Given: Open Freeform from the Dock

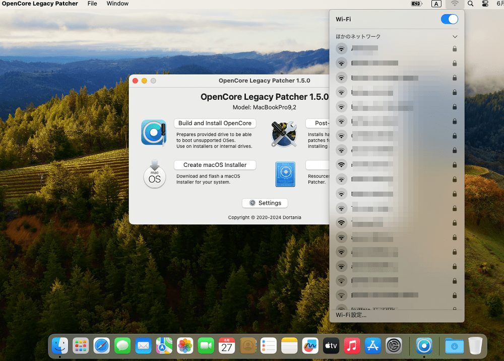Looking at the screenshot, I should click(310, 345).
